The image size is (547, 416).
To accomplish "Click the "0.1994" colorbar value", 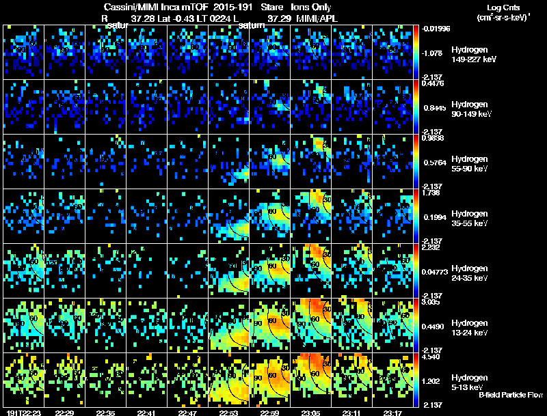I will coord(435,217).
